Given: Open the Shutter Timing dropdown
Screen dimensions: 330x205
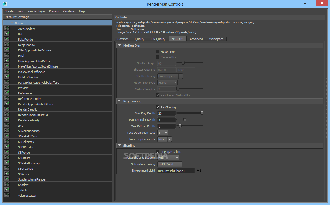Looking at the screenshot, I should point(170,76).
